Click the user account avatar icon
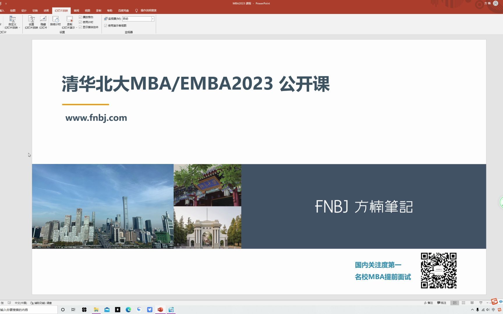 click(495, 3)
